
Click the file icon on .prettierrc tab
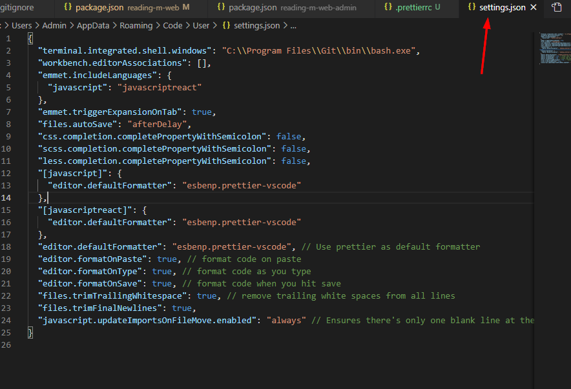[x=388, y=8]
